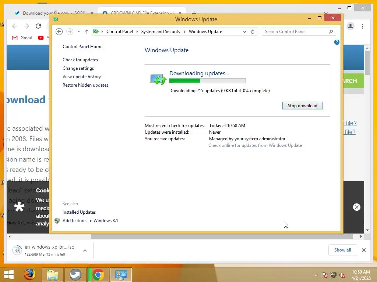Click Chrome back button
Screen dimensions: 377x282
(15, 26)
